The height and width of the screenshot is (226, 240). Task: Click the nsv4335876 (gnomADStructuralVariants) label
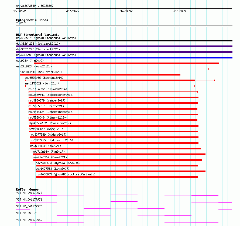46,38
